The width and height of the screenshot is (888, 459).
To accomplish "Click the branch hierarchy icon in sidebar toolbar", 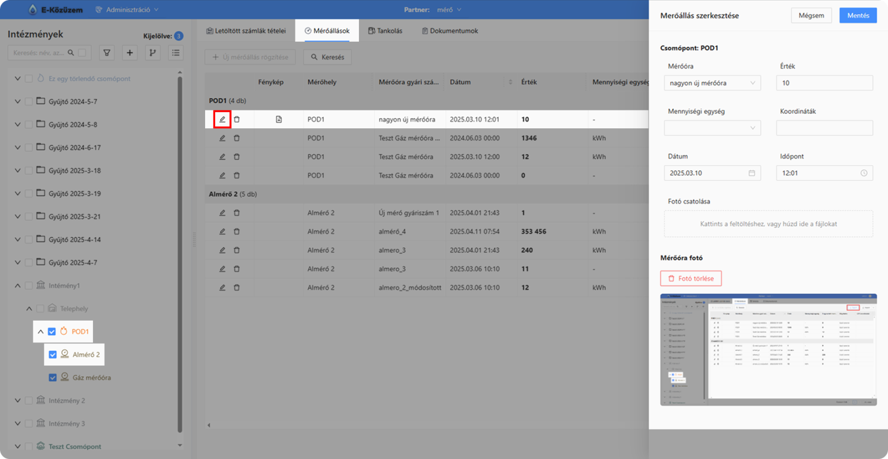I will pos(153,53).
